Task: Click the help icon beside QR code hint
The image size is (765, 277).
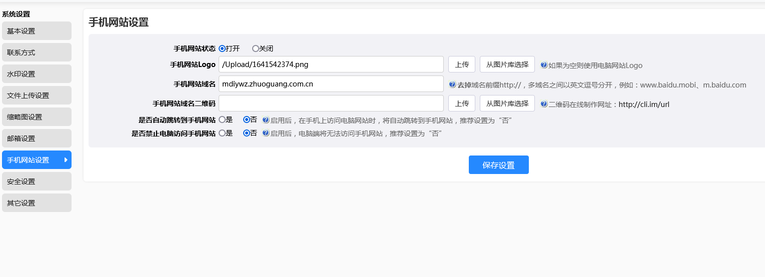Action: coord(544,104)
